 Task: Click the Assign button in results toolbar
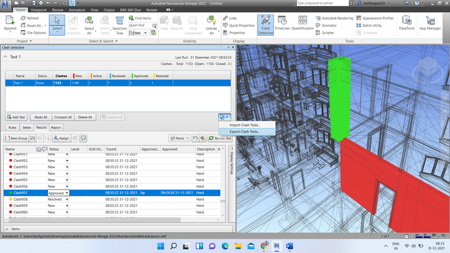61,138
